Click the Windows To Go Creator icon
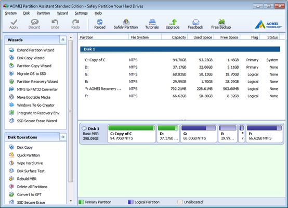 coord(11,105)
